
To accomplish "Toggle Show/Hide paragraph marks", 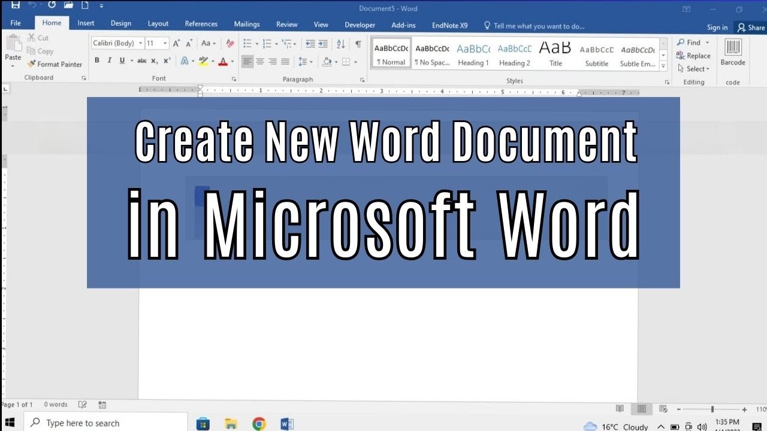I will tap(358, 43).
